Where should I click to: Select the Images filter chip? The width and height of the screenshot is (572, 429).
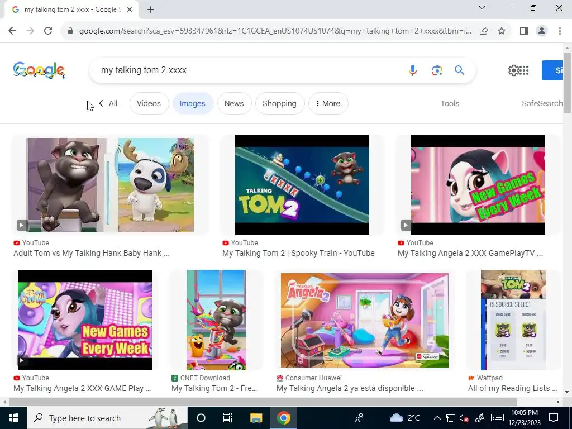[192, 103]
